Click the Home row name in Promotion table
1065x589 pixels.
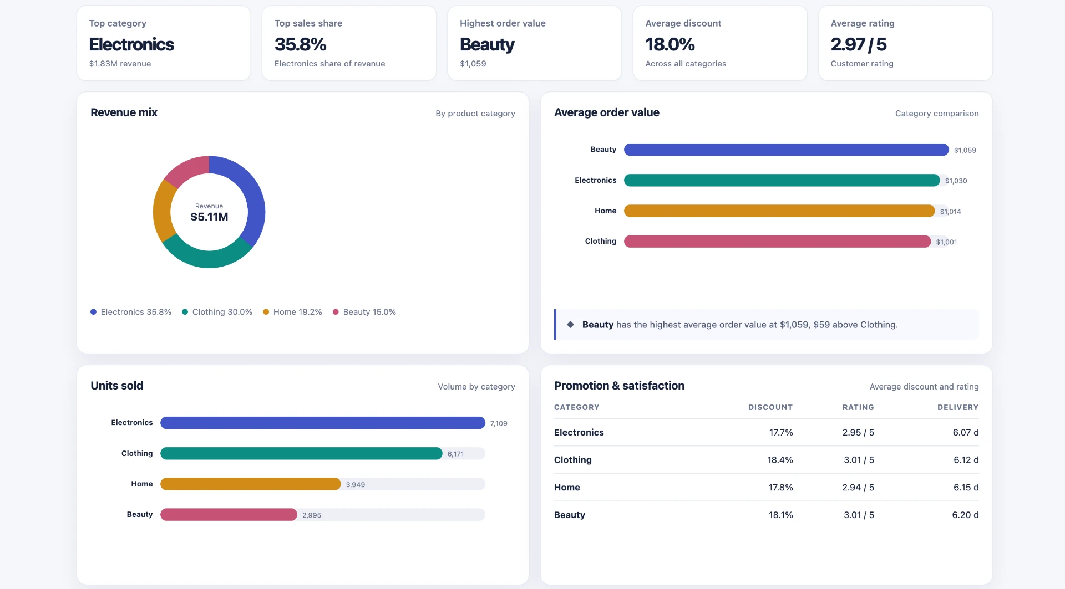click(567, 488)
